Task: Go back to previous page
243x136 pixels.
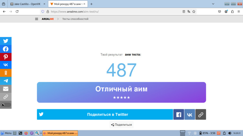Action: [4, 12]
